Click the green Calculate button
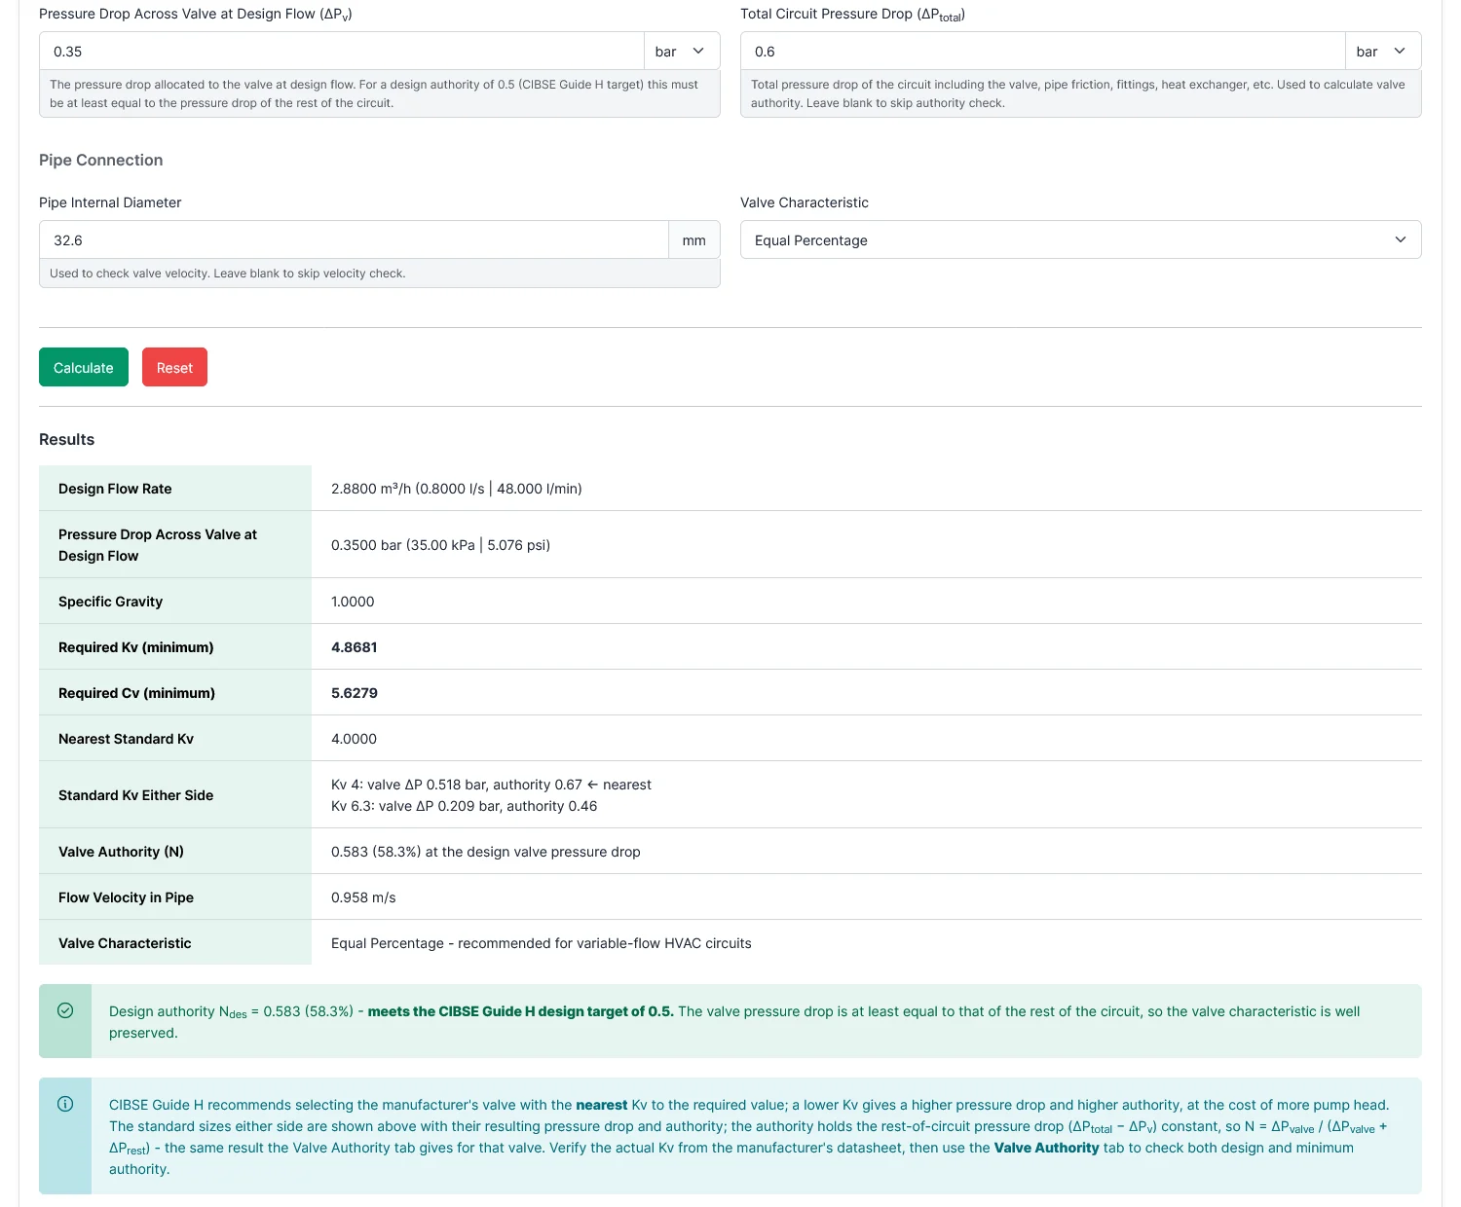Screen dimensions: 1461x1207 pos(84,367)
